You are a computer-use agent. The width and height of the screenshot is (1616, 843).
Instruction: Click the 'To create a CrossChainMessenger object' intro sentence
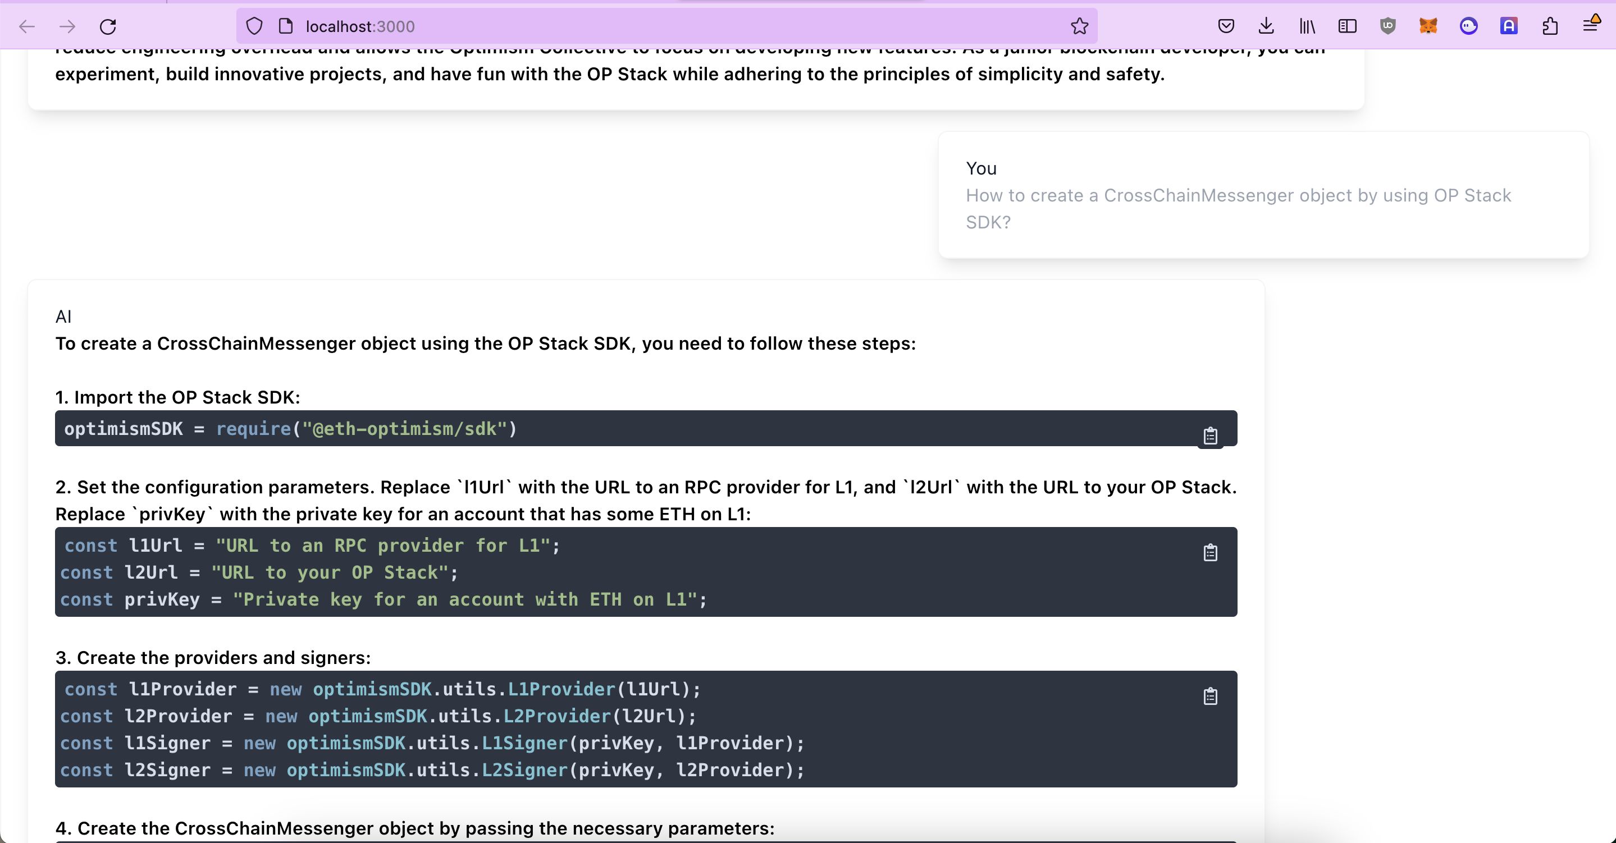[486, 343]
